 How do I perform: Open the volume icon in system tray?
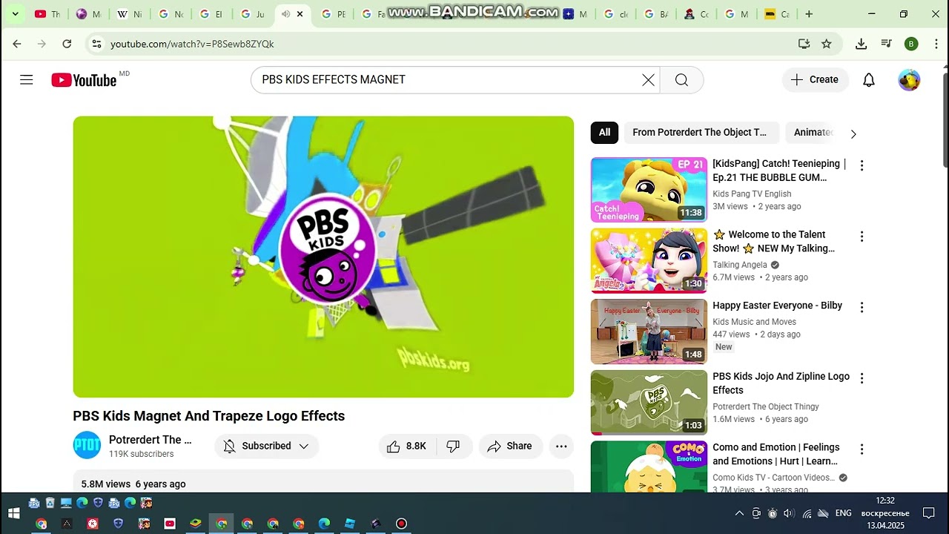click(x=788, y=513)
